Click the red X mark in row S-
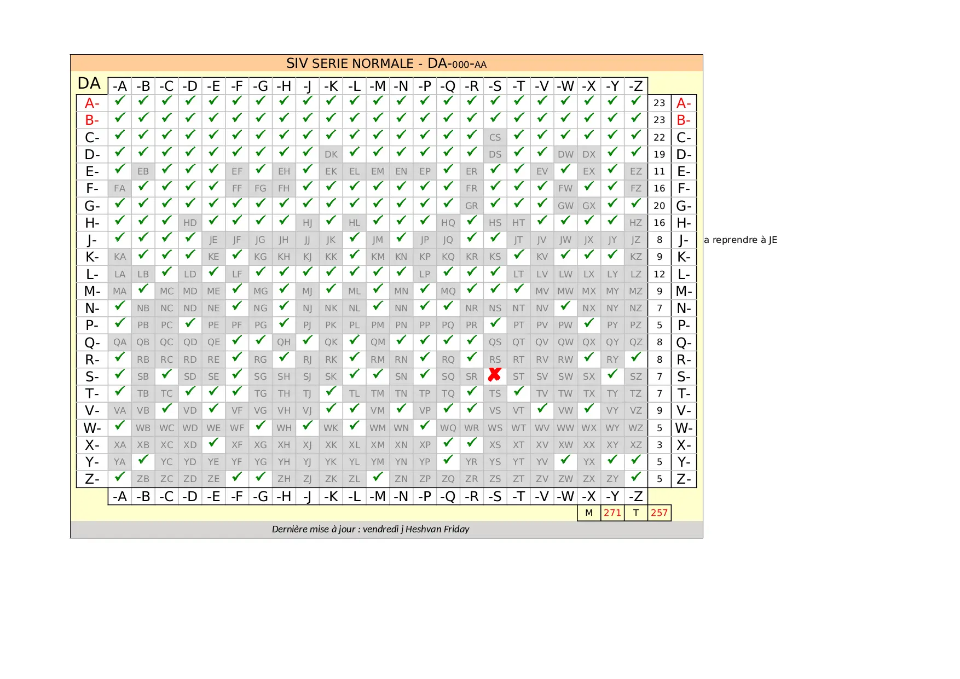This screenshot has height=679, width=960. [x=495, y=375]
